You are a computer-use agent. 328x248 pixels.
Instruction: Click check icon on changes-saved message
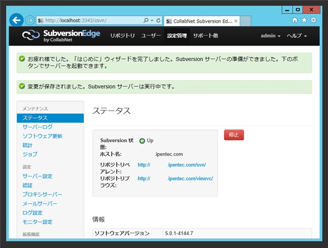(x=22, y=86)
